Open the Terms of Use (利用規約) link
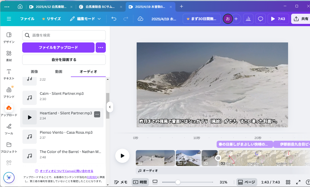Screen dimensions: 310x187 point(92,177)
